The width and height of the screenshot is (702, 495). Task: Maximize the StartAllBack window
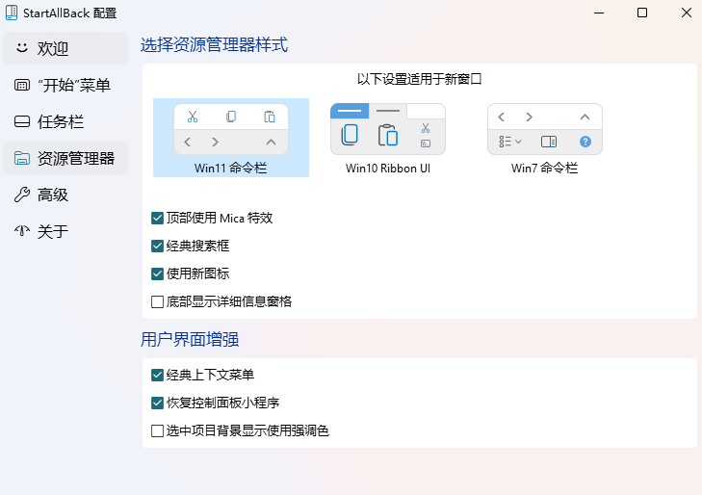[642, 13]
